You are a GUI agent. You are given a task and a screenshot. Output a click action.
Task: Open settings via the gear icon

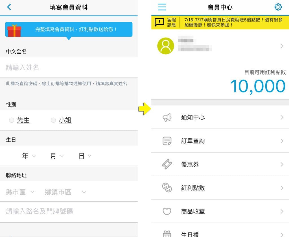point(278,7)
